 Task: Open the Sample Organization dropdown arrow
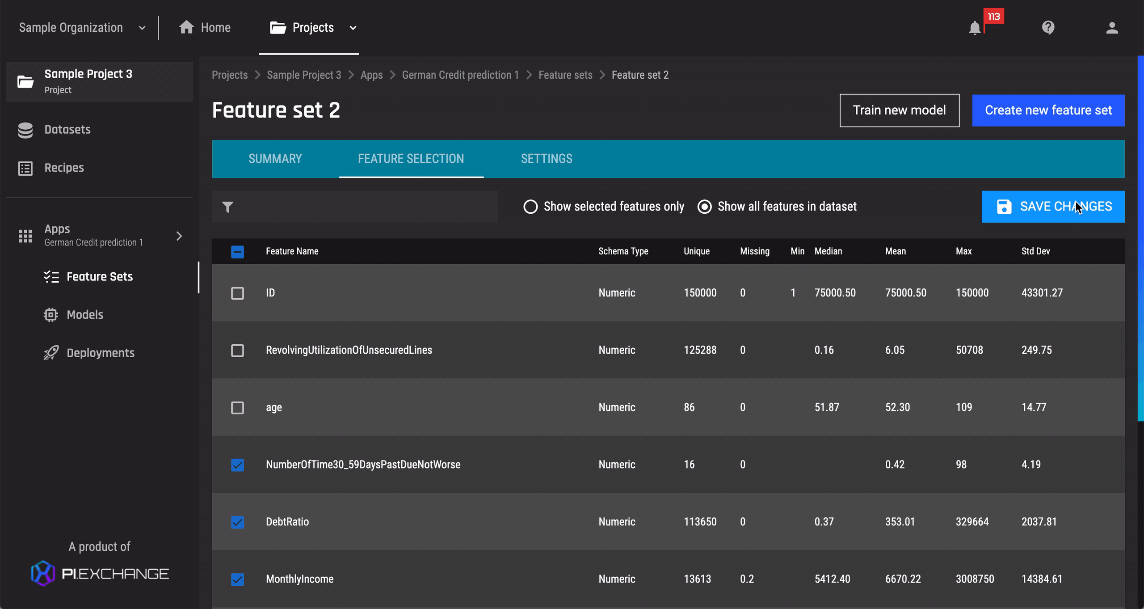(142, 28)
